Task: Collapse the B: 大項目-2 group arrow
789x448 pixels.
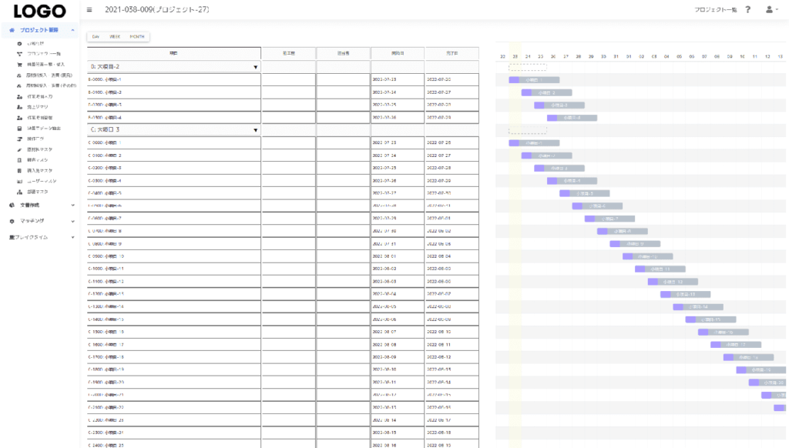Action: click(x=255, y=67)
